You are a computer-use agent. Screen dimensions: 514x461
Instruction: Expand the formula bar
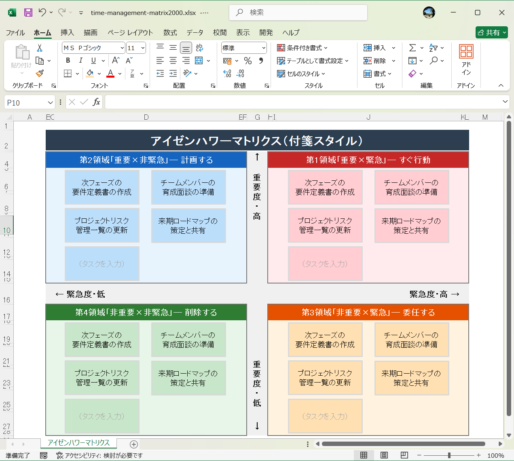[505, 102]
